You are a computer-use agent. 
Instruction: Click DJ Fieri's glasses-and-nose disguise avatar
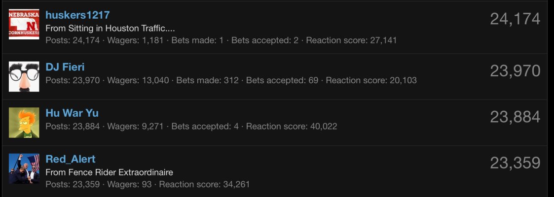24,76
